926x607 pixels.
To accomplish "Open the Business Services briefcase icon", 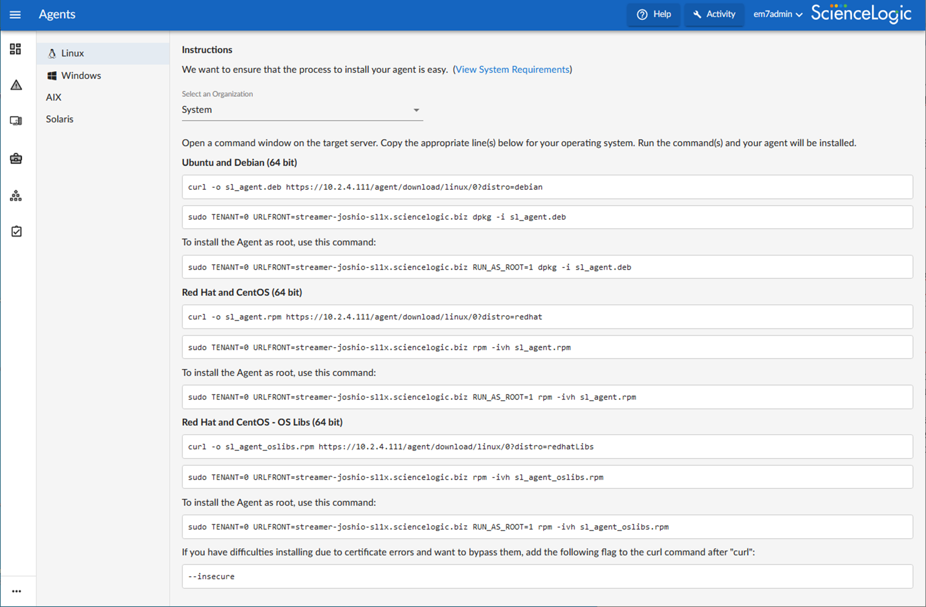I will click(x=16, y=158).
